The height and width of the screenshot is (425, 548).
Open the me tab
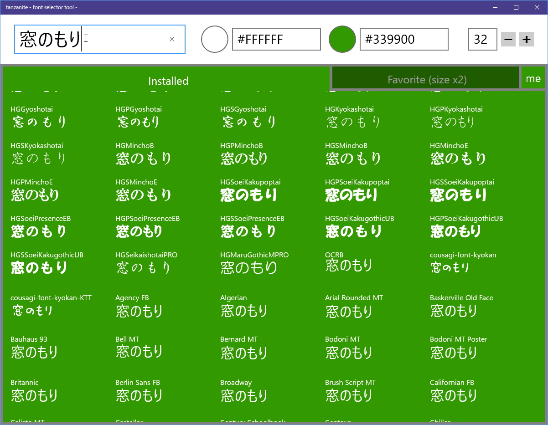(x=533, y=78)
